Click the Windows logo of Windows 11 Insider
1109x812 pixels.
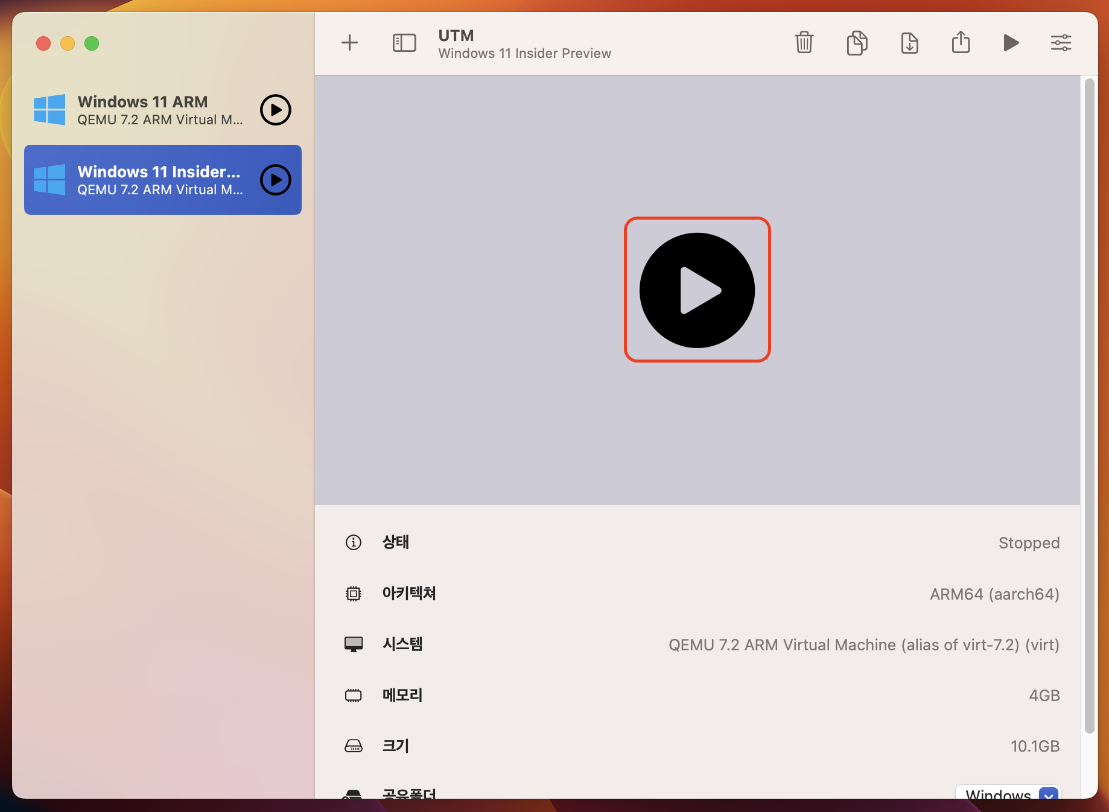(49, 180)
